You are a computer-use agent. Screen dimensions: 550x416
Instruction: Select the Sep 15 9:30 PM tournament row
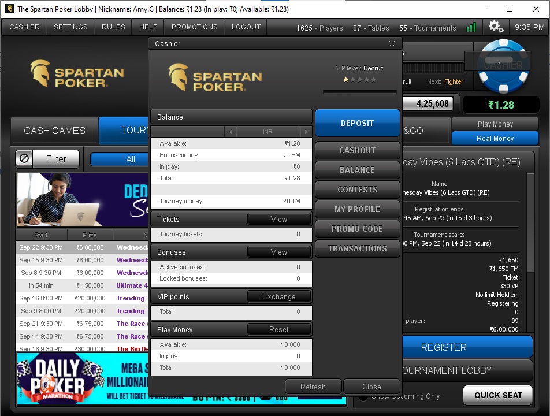pyautogui.click(x=82, y=260)
